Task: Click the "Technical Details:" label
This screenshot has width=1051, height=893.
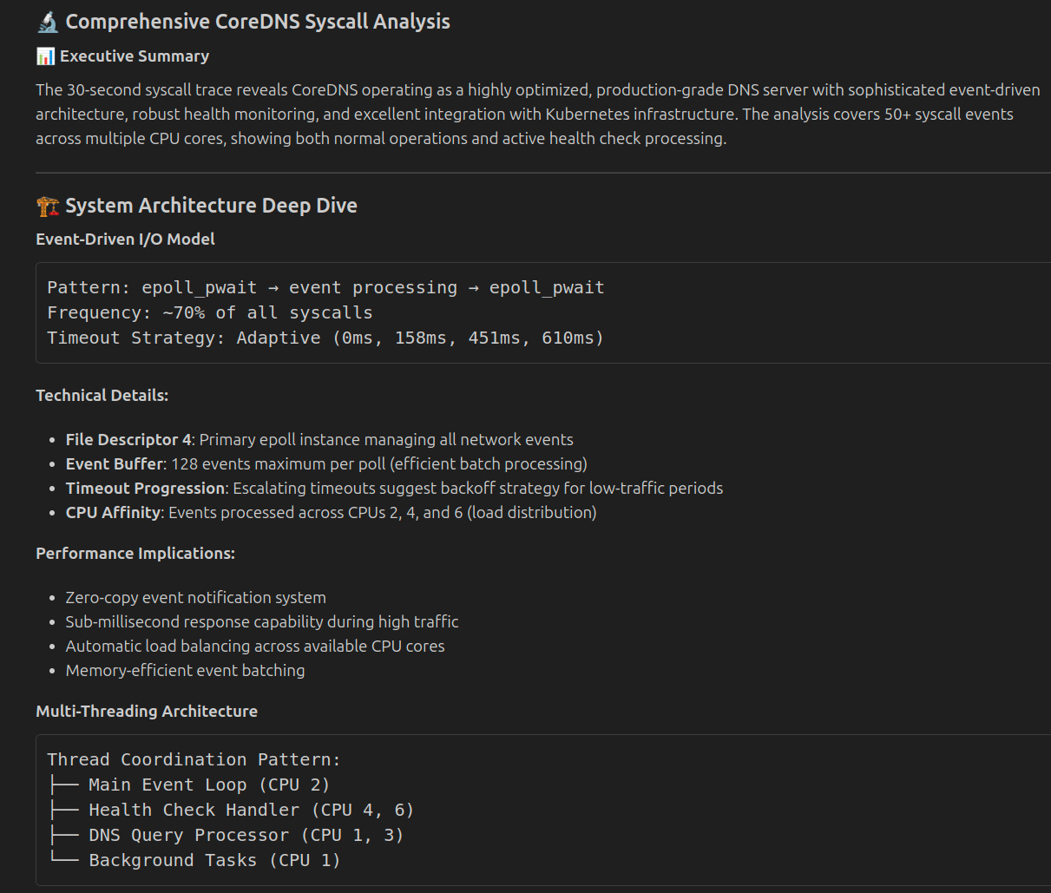Action: coord(102,395)
